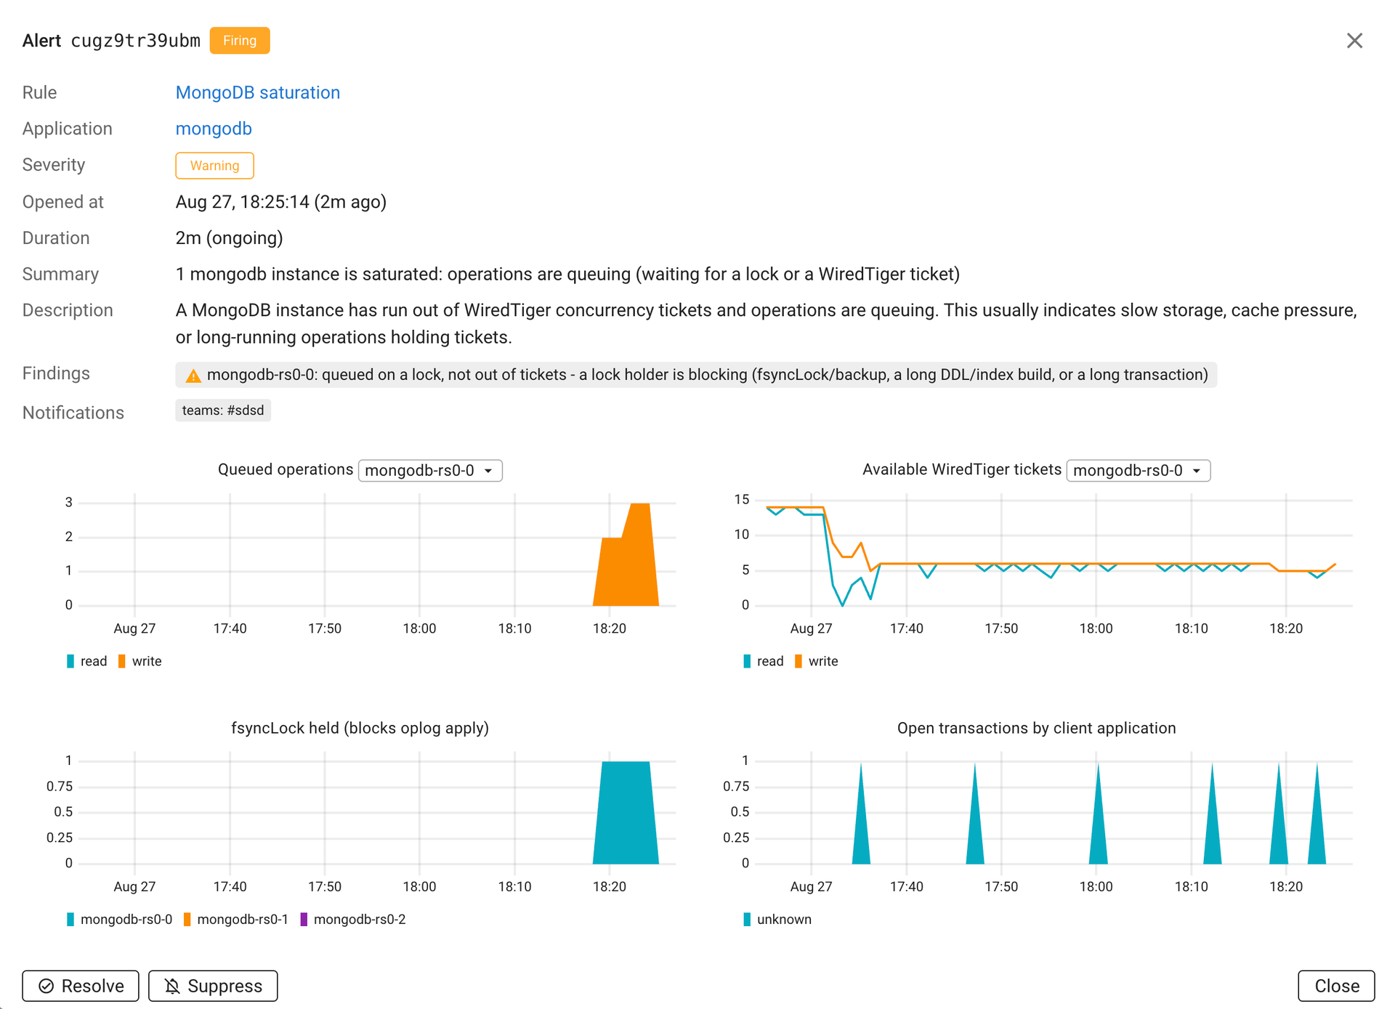Toggle the write series in the WiredTiger tickets legend
The image size is (1395, 1009).
(816, 661)
